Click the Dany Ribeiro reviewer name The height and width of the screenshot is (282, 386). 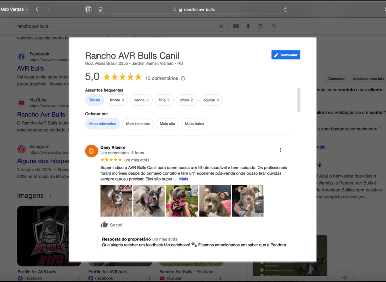[113, 147]
